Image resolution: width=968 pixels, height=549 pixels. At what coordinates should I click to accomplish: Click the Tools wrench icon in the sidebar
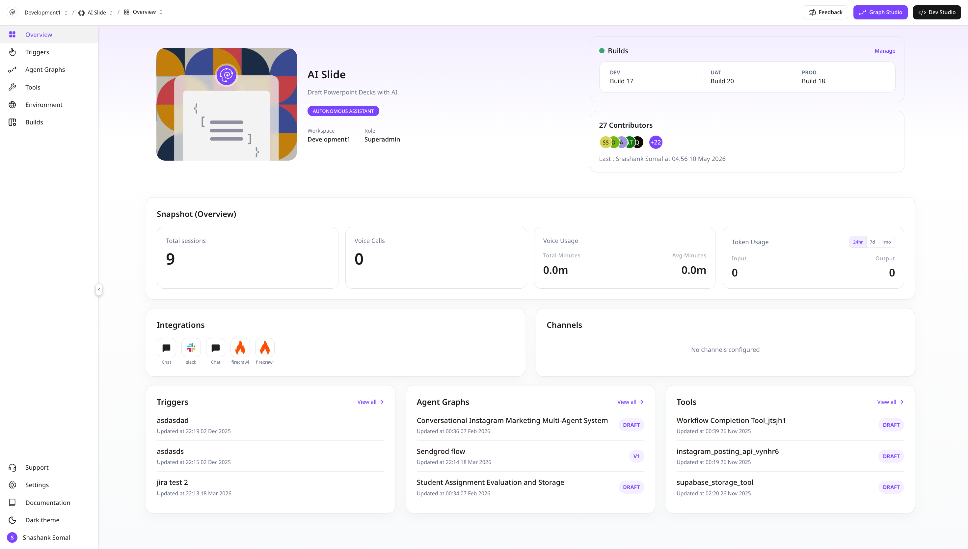pos(13,87)
